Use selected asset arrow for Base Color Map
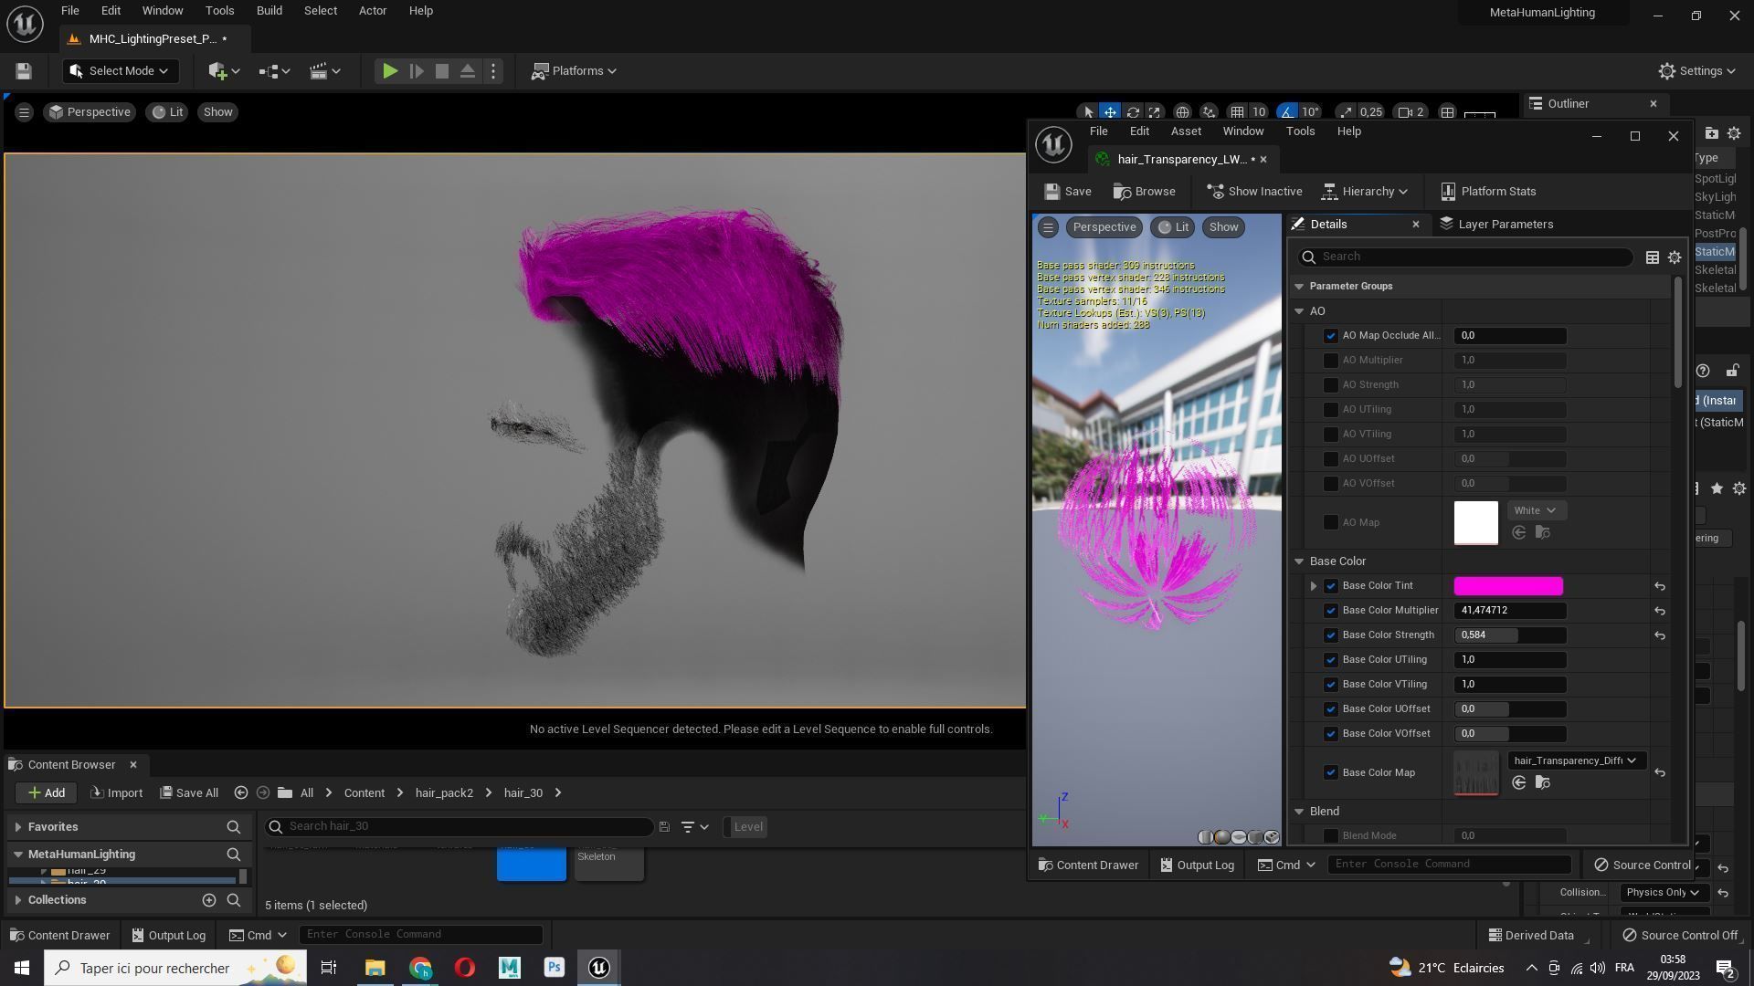1754x986 pixels. pyautogui.click(x=1519, y=782)
